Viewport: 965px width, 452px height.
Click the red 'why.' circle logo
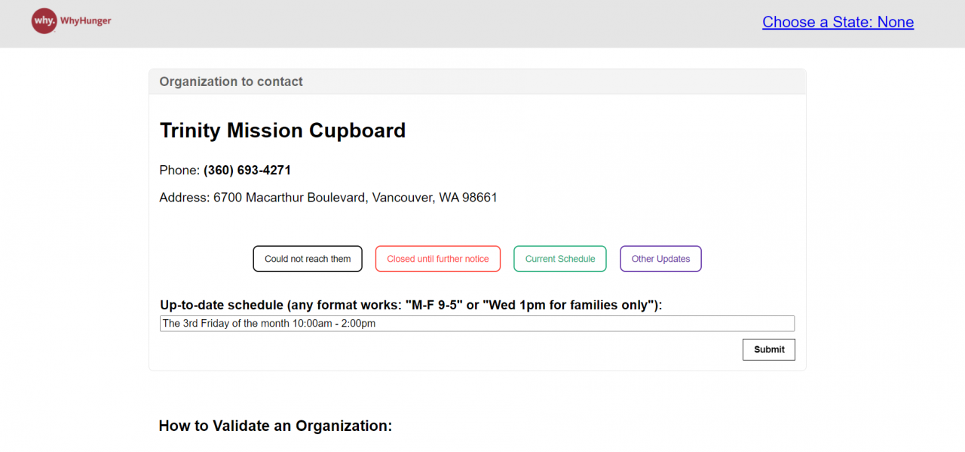point(44,21)
